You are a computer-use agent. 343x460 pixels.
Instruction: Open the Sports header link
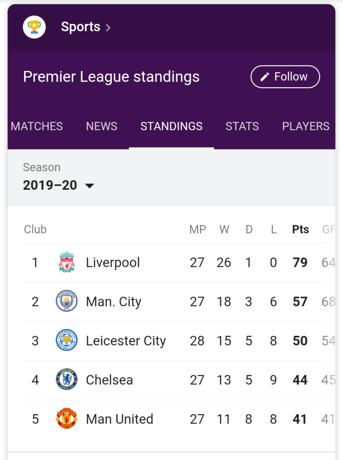81,27
